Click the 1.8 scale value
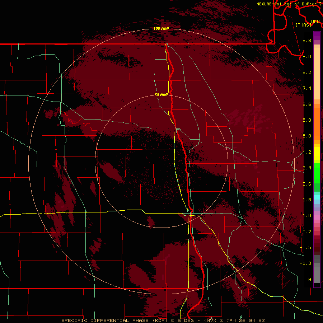 (x=307, y=200)
